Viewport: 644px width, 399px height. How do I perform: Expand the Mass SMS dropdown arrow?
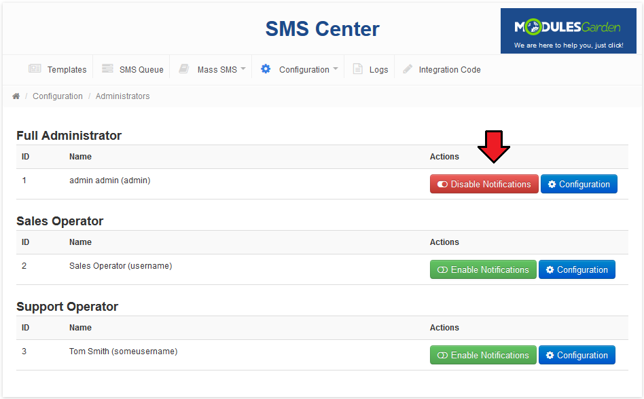243,69
